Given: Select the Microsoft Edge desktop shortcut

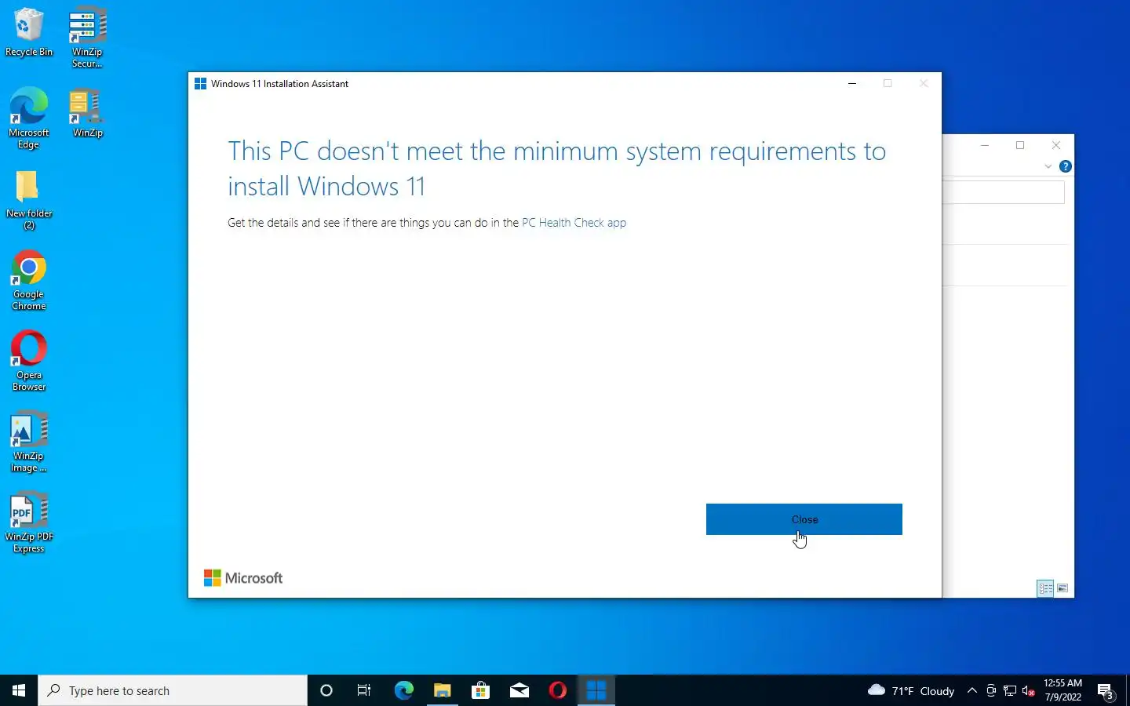Looking at the screenshot, I should [29, 118].
